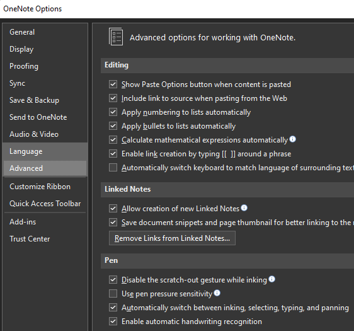Click the Advanced options list icon in header
This screenshot has width=354, height=331.
click(116, 37)
